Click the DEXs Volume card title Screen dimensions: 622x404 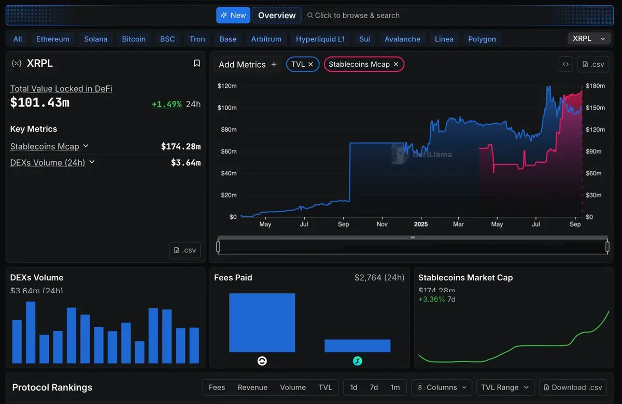(37, 278)
